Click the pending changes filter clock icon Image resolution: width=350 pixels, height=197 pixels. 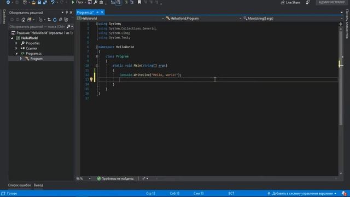40,20
